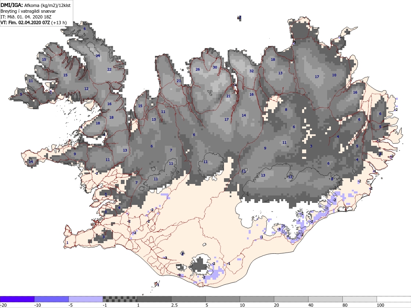This screenshot has height=308, width=411.
Task: Click the "2.5" legend scale label
Action: (x=174, y=305)
